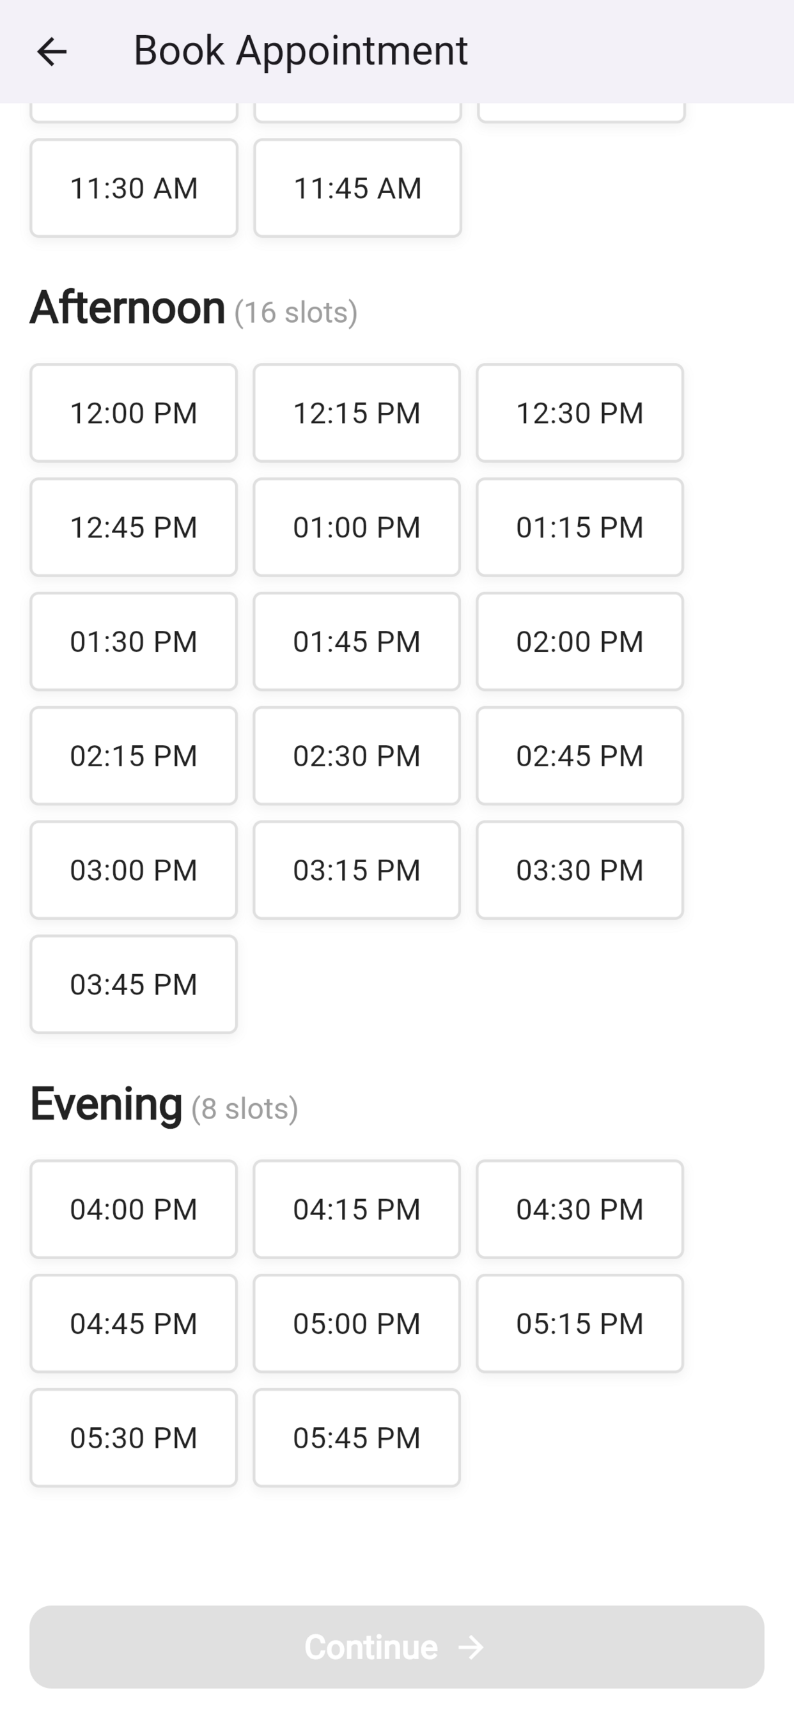Pick the 03:00 PM slot

tap(134, 870)
